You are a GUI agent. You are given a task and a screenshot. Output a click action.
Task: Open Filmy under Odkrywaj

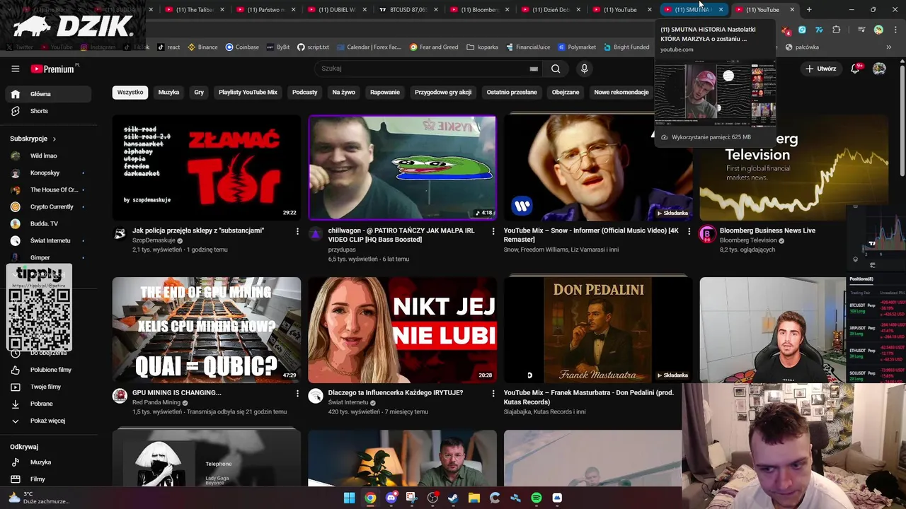pos(47,479)
